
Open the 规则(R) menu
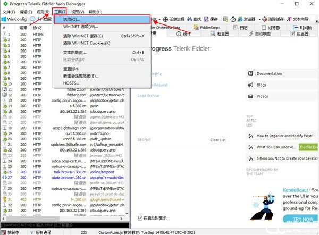tap(43, 12)
